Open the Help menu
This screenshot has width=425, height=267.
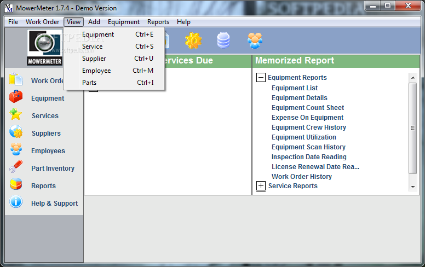[183, 22]
